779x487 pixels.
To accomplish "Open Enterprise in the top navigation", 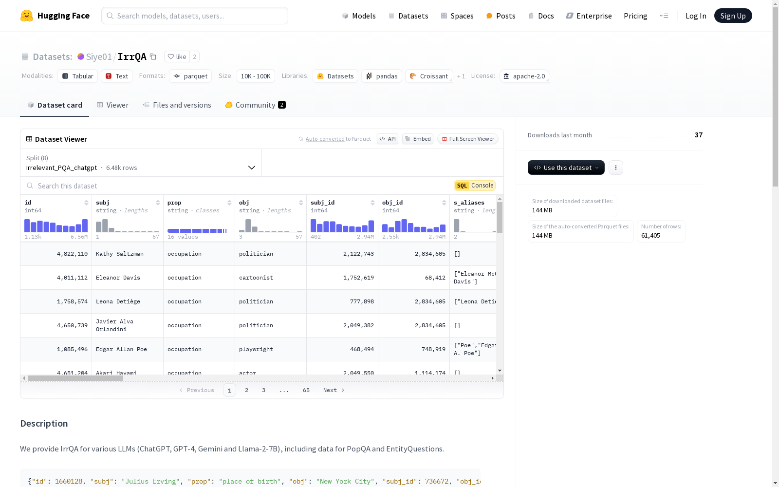I will (x=589, y=16).
